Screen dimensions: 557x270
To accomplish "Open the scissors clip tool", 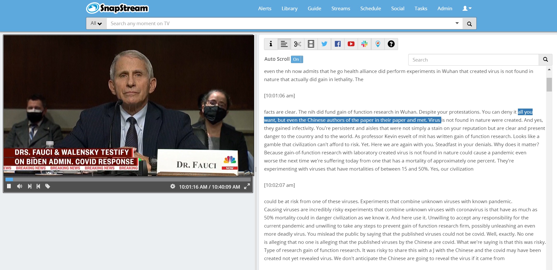I will [x=298, y=44].
